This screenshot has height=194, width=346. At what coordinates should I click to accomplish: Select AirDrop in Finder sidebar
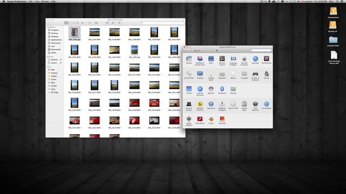point(53,33)
